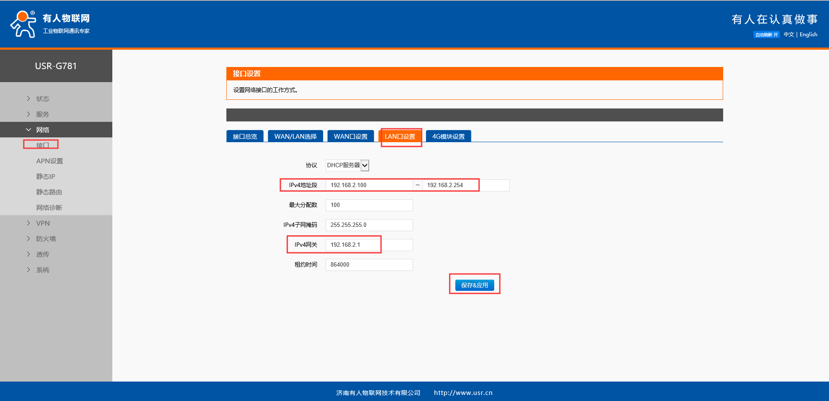
Task: Open the 网络诊断 submenu item
Action: click(49, 207)
